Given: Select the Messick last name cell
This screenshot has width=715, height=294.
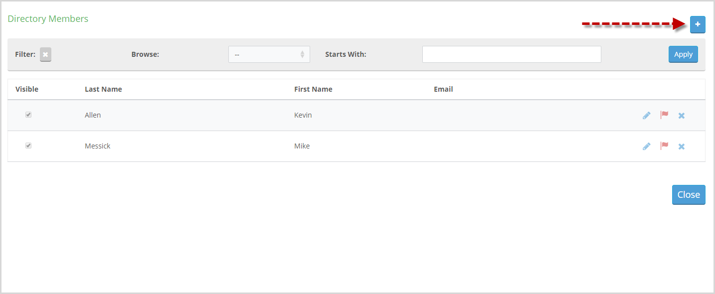Looking at the screenshot, I should point(98,146).
